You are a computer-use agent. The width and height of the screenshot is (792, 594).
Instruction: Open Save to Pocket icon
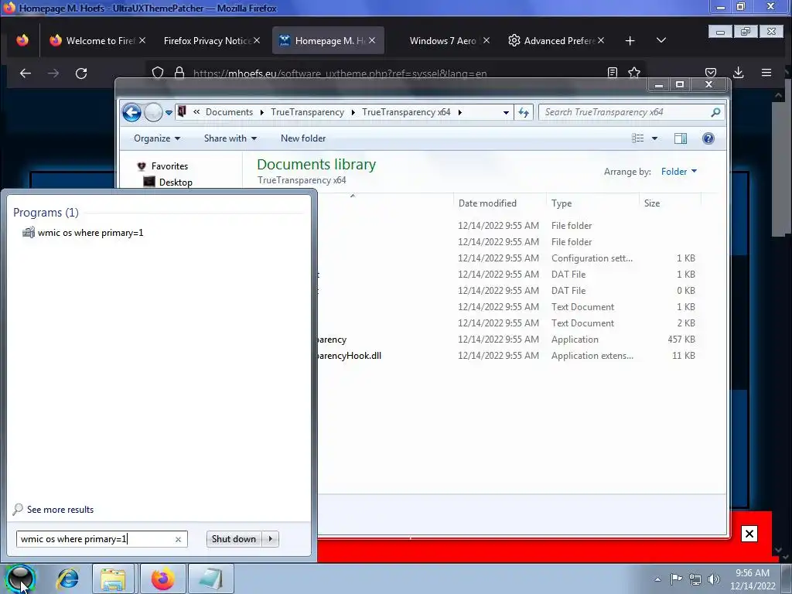click(711, 73)
